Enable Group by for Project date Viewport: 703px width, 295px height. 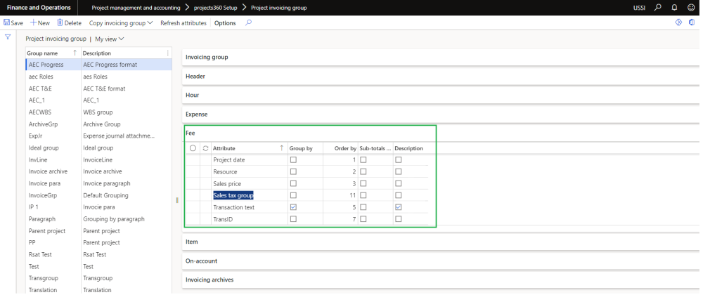[x=293, y=160]
